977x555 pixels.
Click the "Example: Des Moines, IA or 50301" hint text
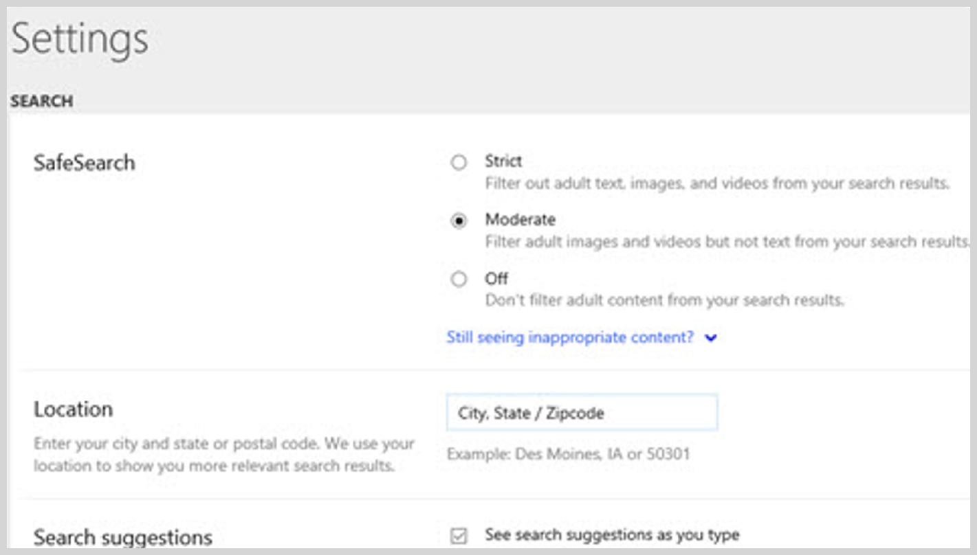[x=528, y=453]
